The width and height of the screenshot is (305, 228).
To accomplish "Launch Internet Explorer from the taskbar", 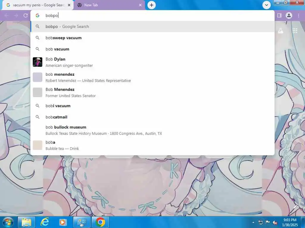I will (45, 222).
